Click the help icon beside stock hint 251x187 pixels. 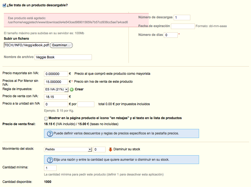(x=50, y=160)
